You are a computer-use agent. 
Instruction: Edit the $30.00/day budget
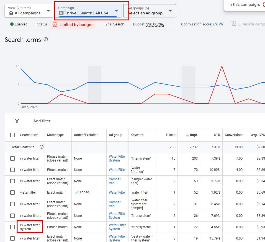[155, 24]
